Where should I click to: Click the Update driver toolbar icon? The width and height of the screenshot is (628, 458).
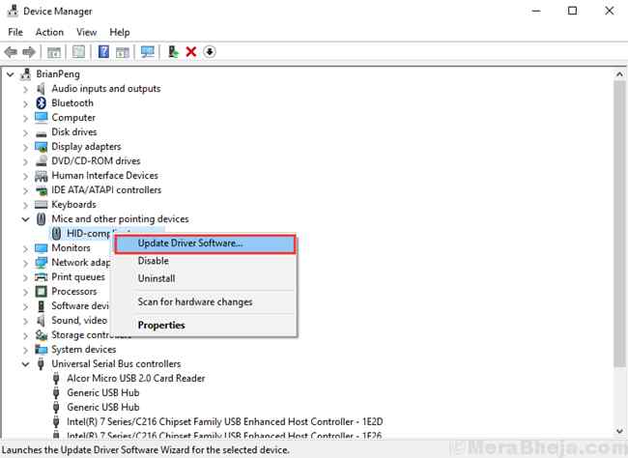point(173,51)
